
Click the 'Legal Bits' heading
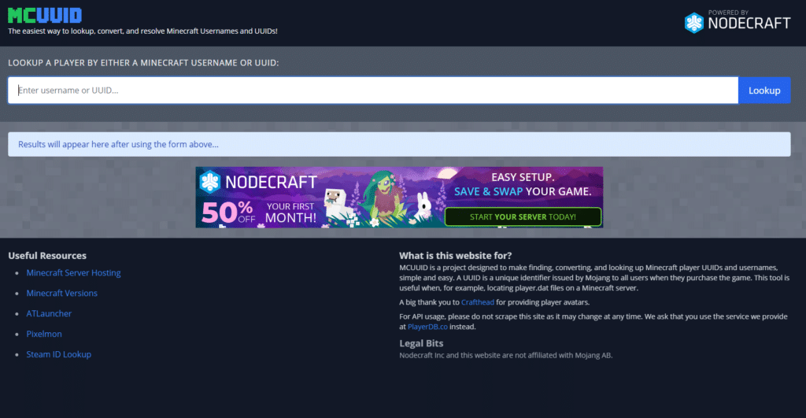click(421, 343)
